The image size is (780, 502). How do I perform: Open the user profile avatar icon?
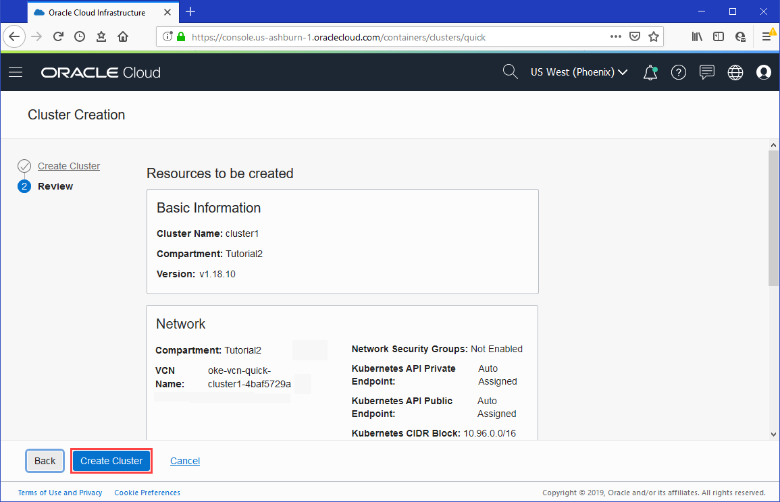point(764,73)
